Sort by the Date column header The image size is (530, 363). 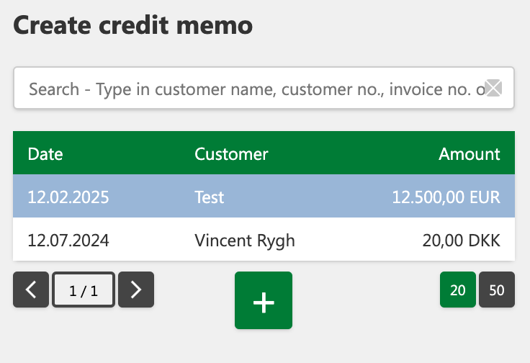[x=45, y=154]
